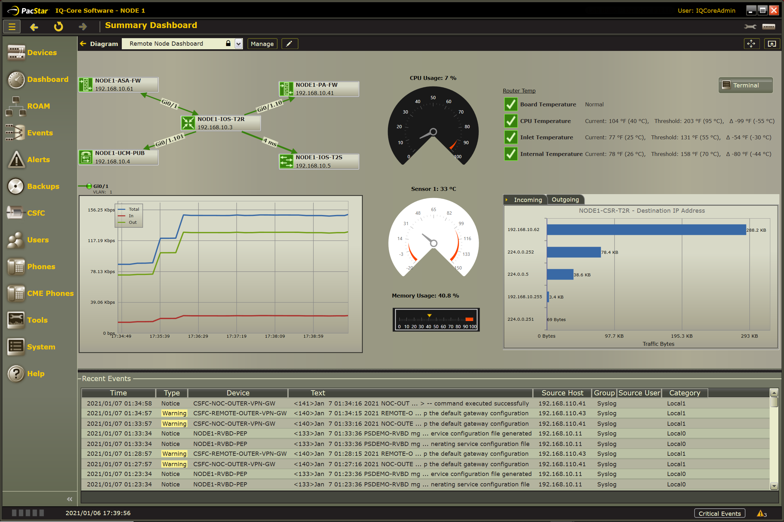Open the Remote Node Dashboard dropdown
This screenshot has width=784, height=522.
(x=239, y=44)
